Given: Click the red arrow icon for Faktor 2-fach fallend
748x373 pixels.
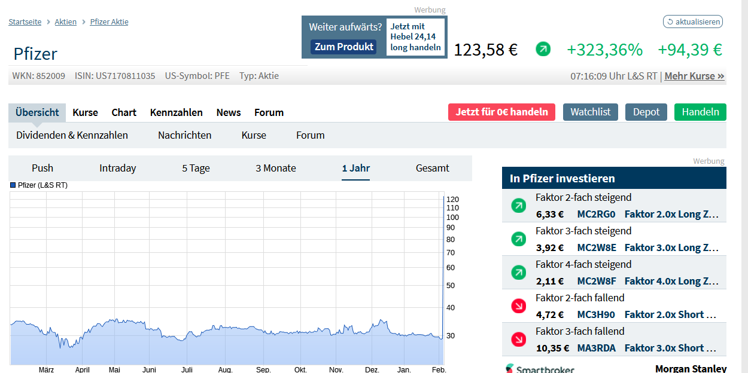Looking at the screenshot, I should click(518, 307).
